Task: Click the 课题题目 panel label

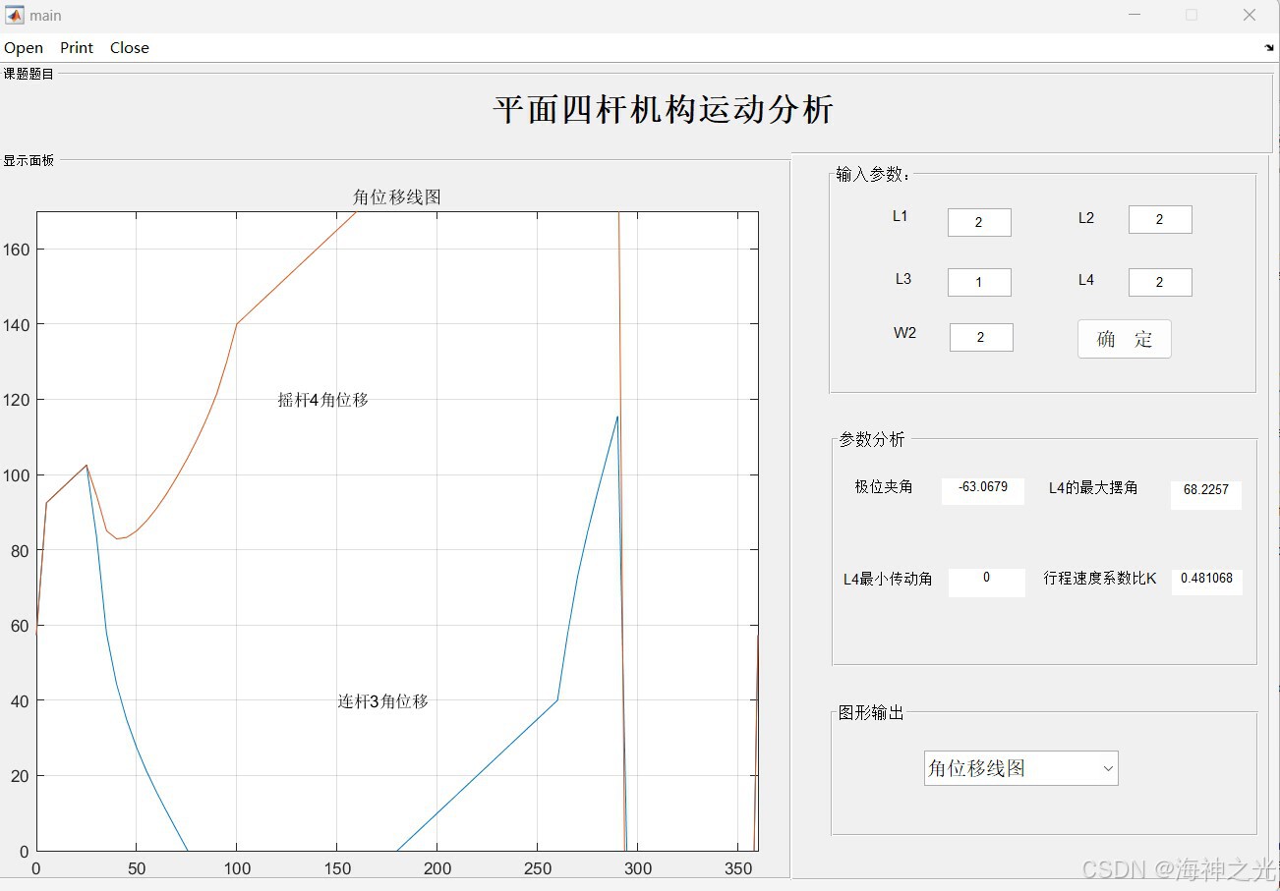Action: pos(29,73)
